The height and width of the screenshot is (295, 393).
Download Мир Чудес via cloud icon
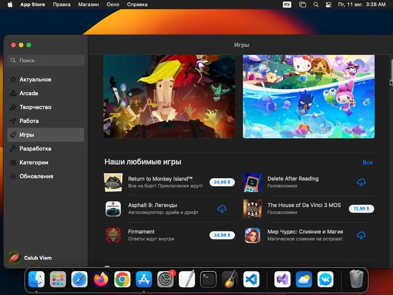361,235
